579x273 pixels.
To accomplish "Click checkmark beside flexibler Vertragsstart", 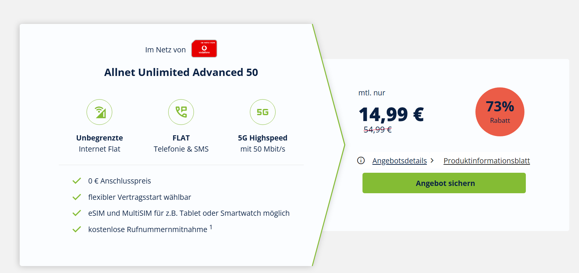I will (x=77, y=197).
